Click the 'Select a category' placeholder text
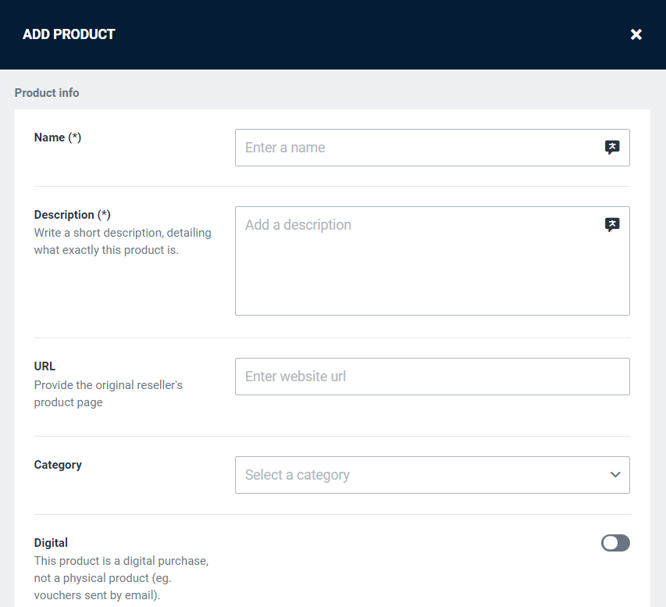666x607 pixels. point(297,475)
